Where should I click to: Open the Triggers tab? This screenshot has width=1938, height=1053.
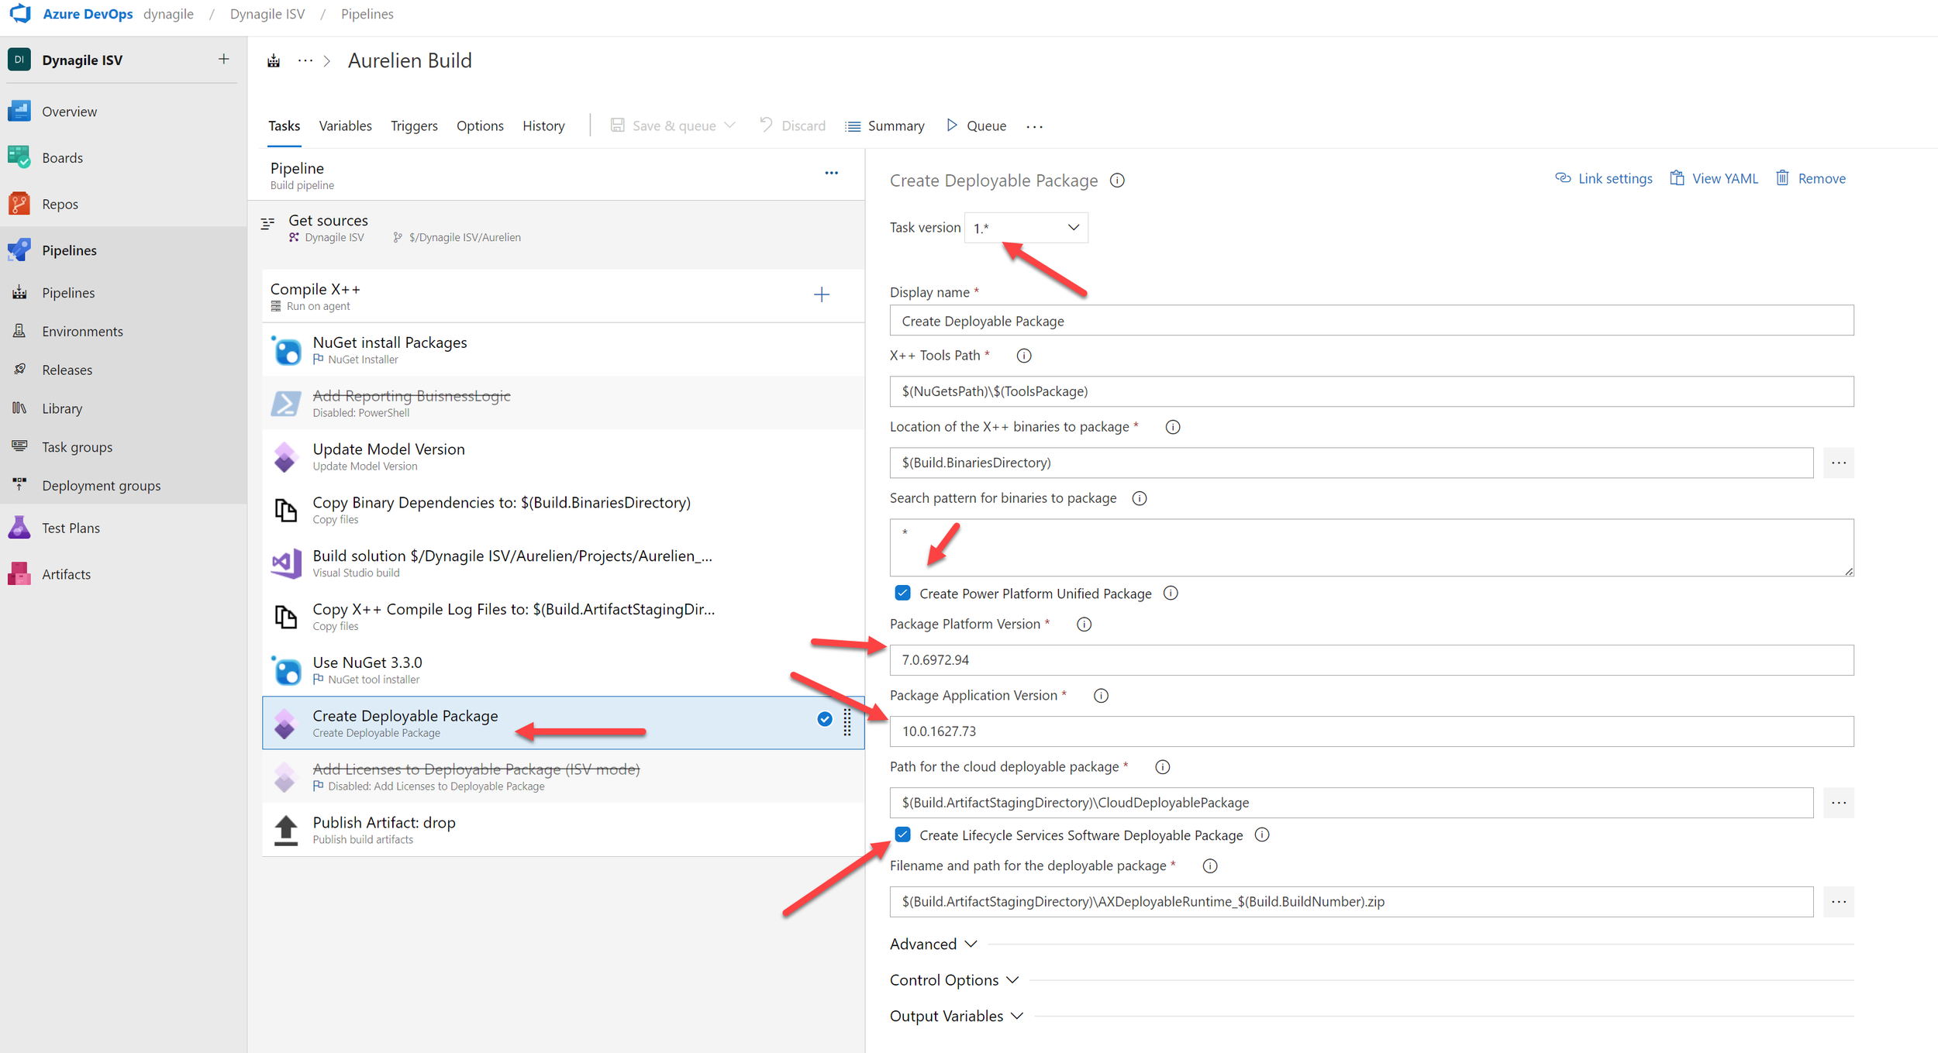tap(414, 126)
